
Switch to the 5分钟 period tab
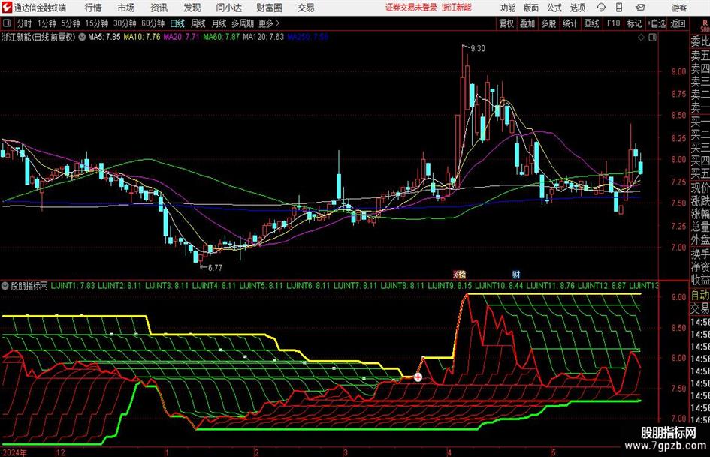[x=70, y=23]
